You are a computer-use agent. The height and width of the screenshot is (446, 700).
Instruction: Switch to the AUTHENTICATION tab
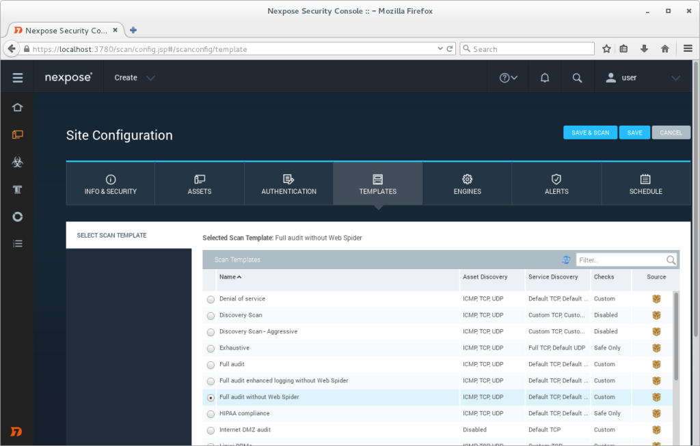pos(288,182)
